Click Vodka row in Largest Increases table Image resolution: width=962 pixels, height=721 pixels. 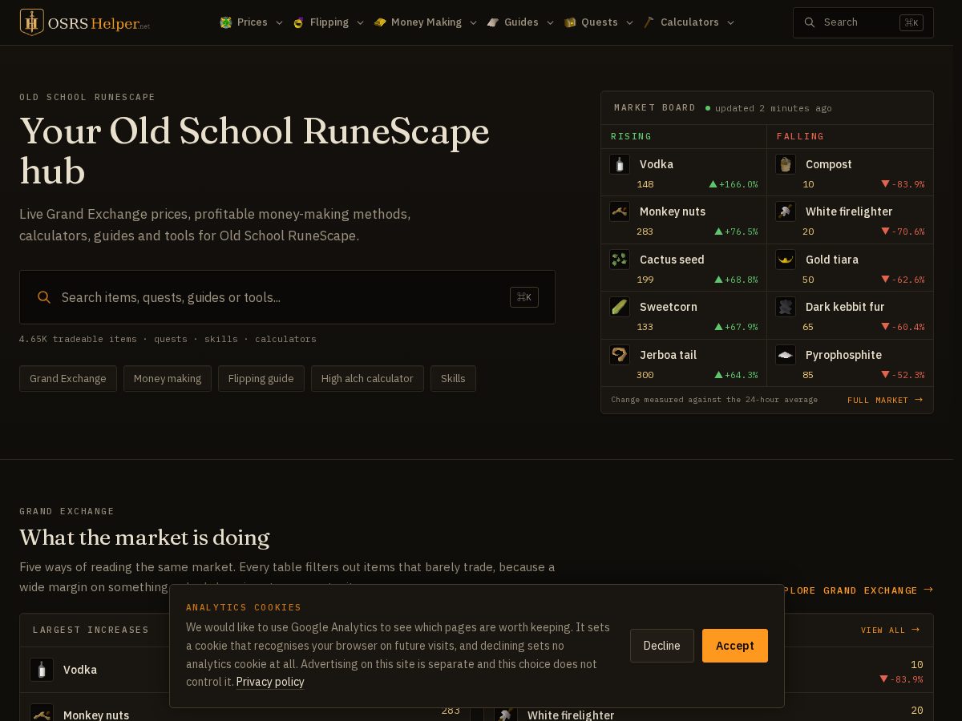coord(245,670)
